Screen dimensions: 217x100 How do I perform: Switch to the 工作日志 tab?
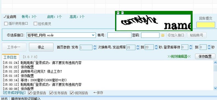(10, 57)
